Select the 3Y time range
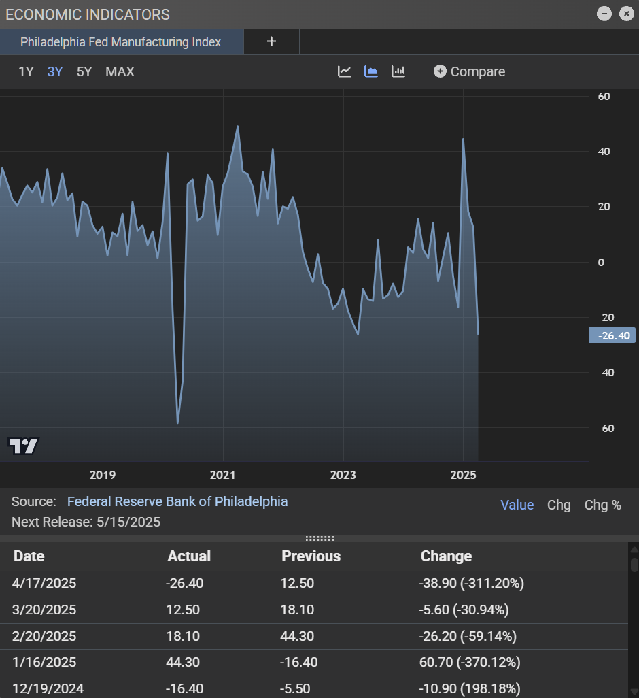 [x=55, y=71]
